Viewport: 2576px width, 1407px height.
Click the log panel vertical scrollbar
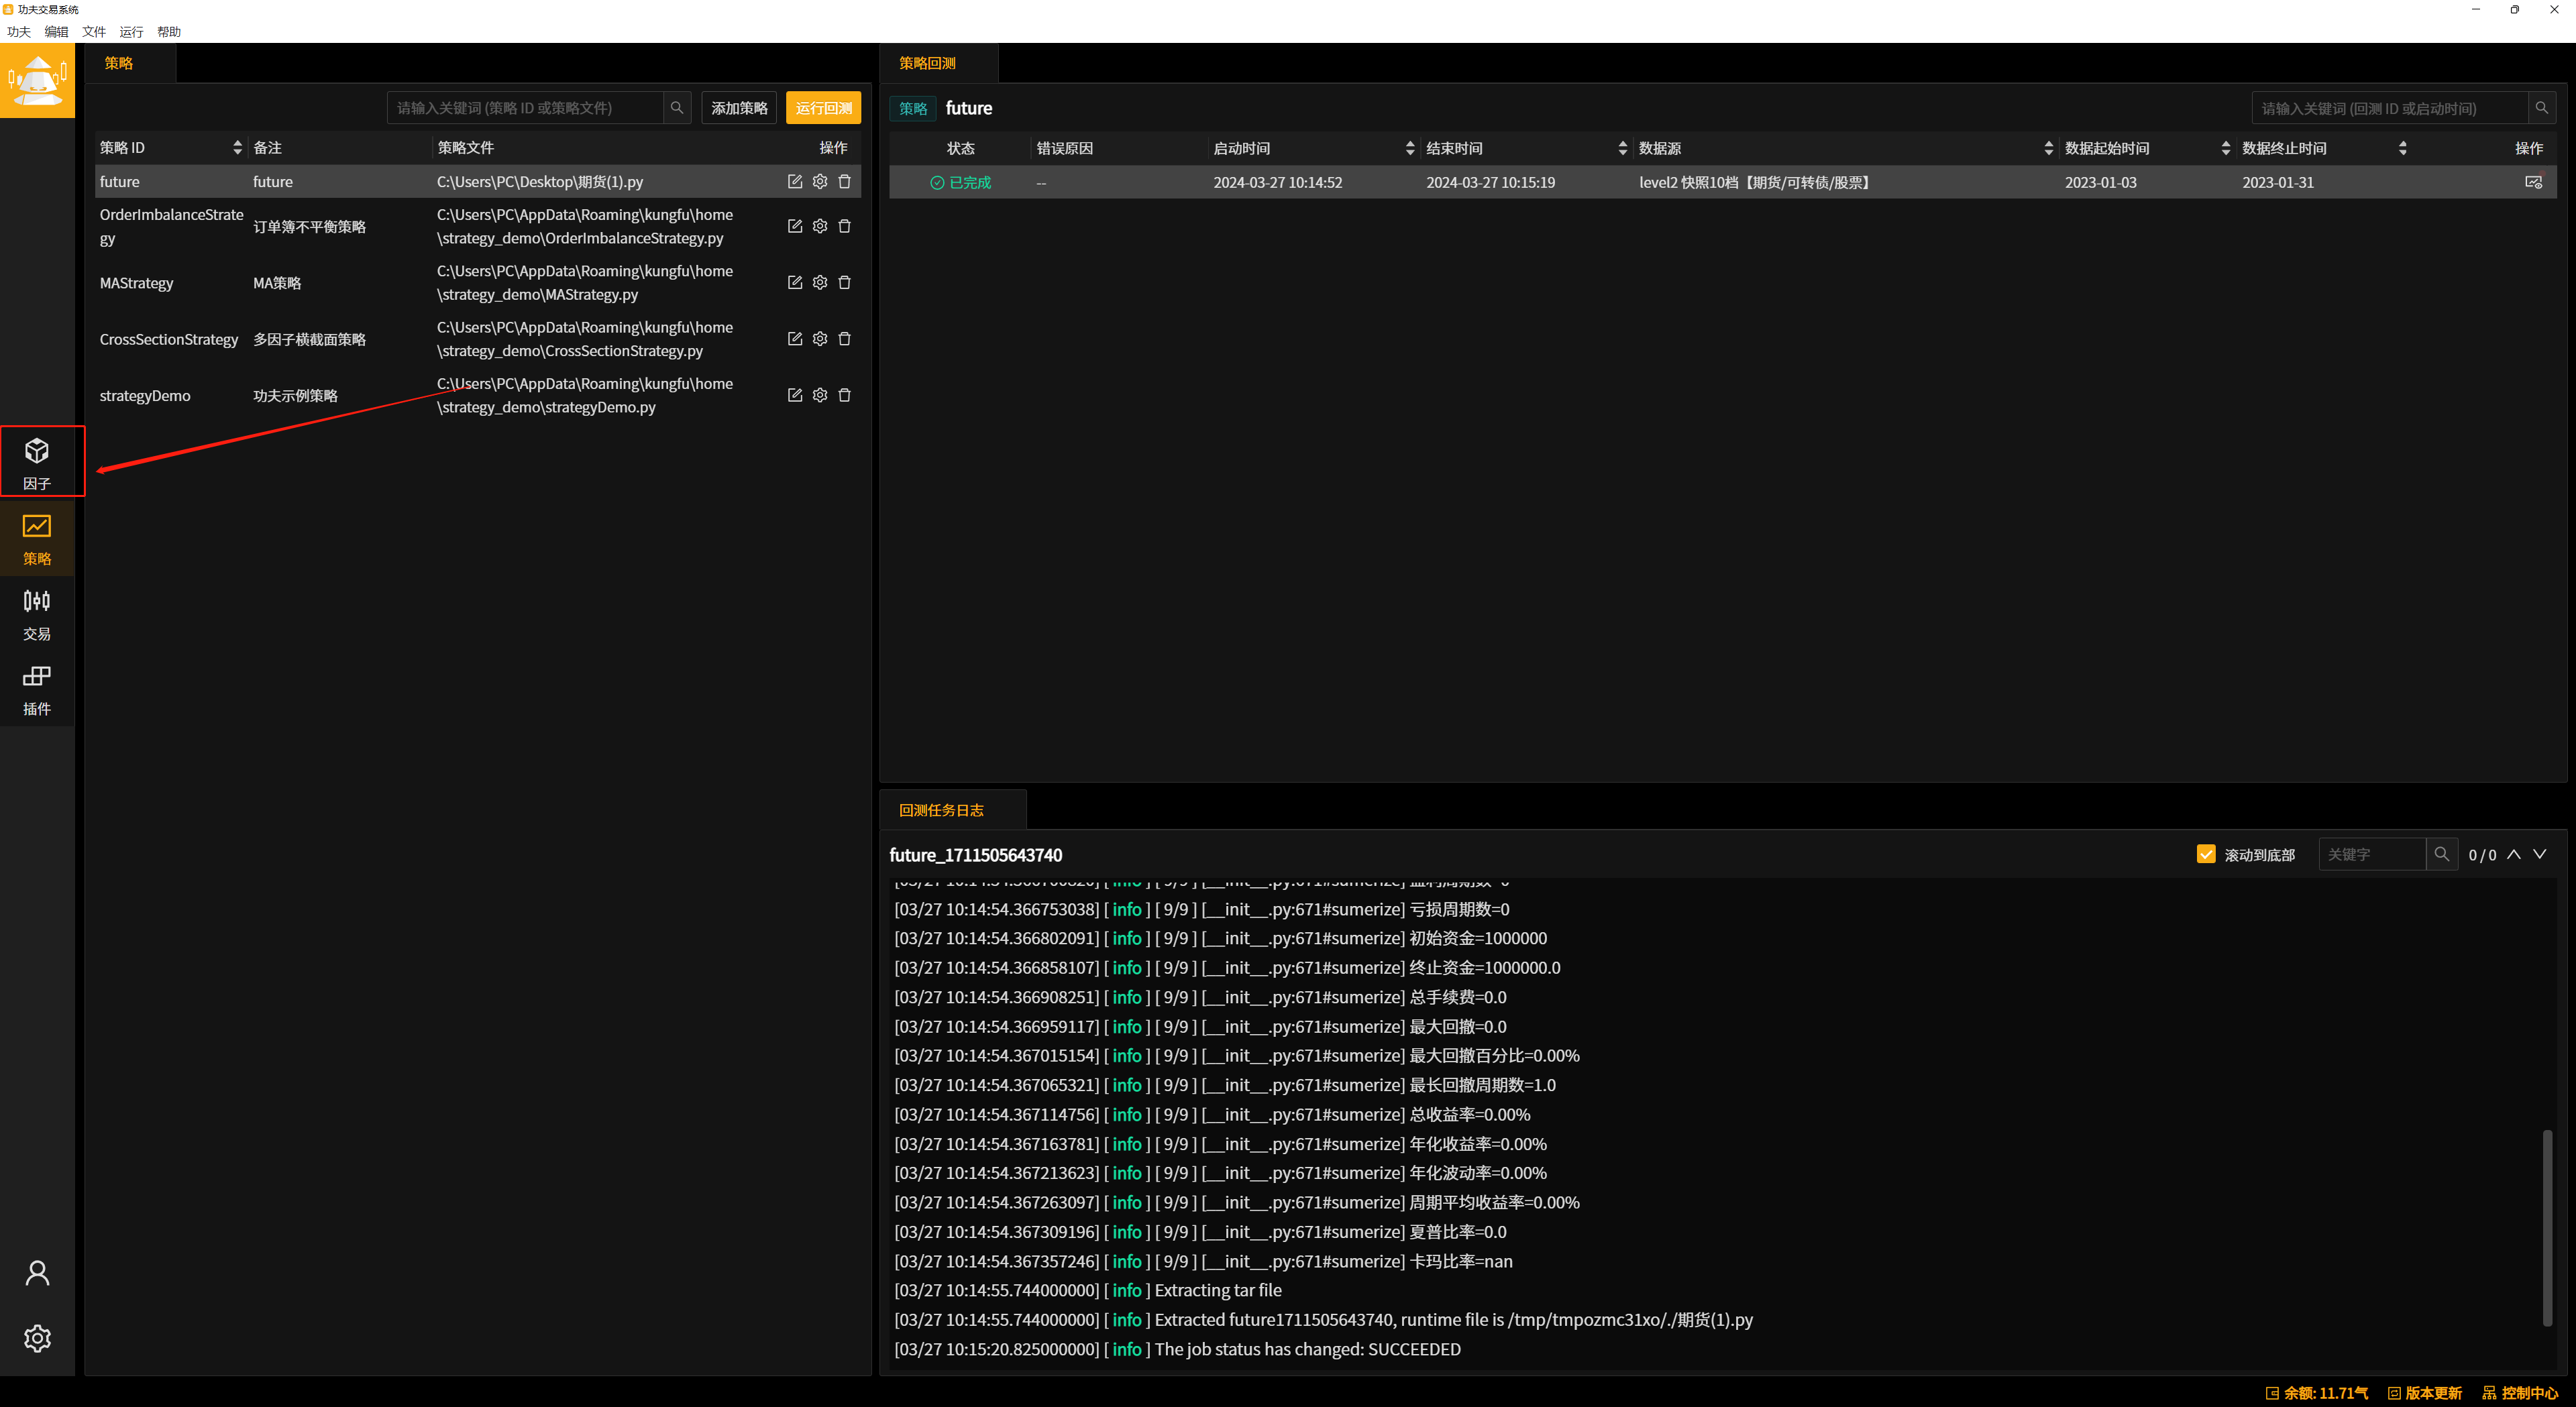point(2547,1228)
